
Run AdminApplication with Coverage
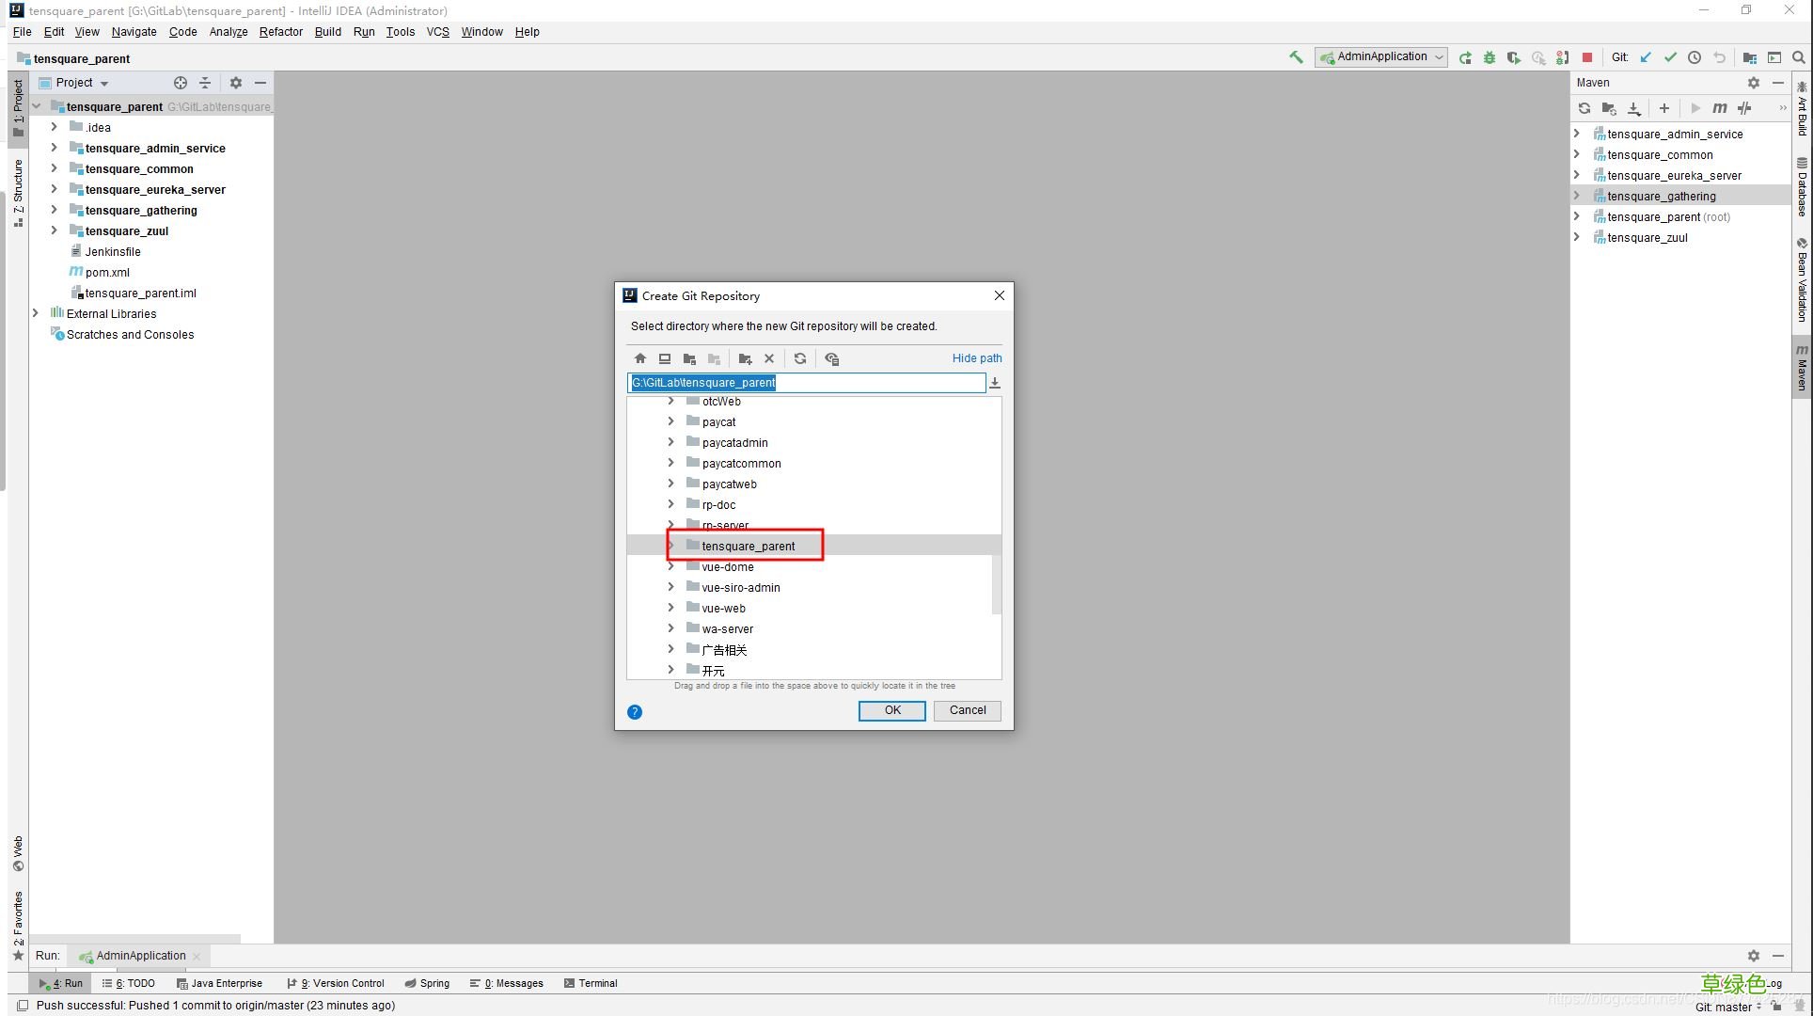(1514, 57)
